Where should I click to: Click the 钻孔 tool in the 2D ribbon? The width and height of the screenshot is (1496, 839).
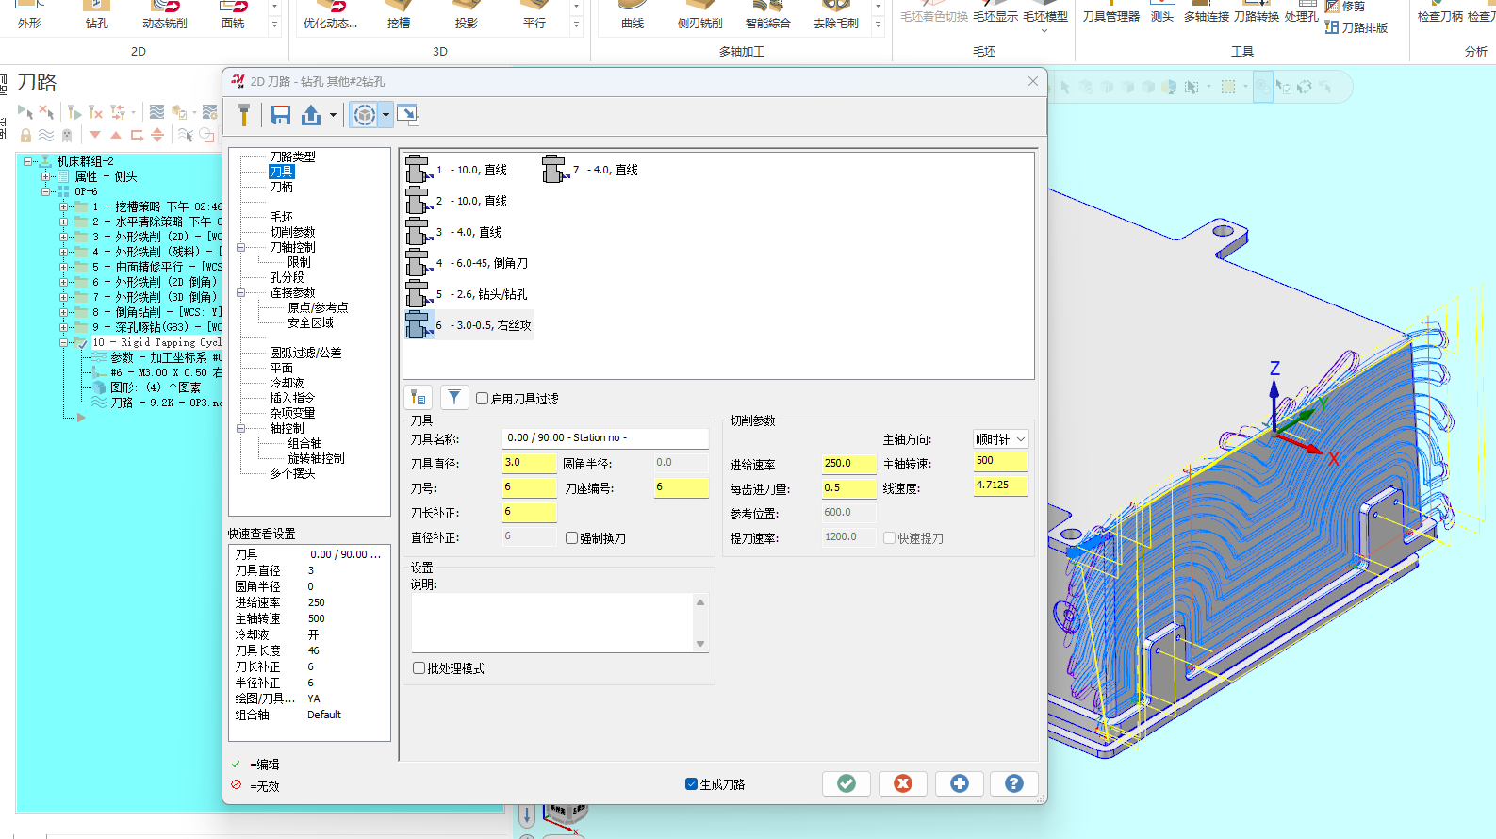pos(97,15)
